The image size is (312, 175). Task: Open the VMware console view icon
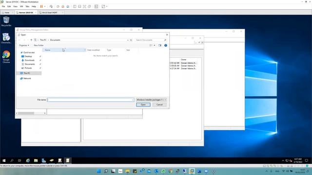click(97, 6)
